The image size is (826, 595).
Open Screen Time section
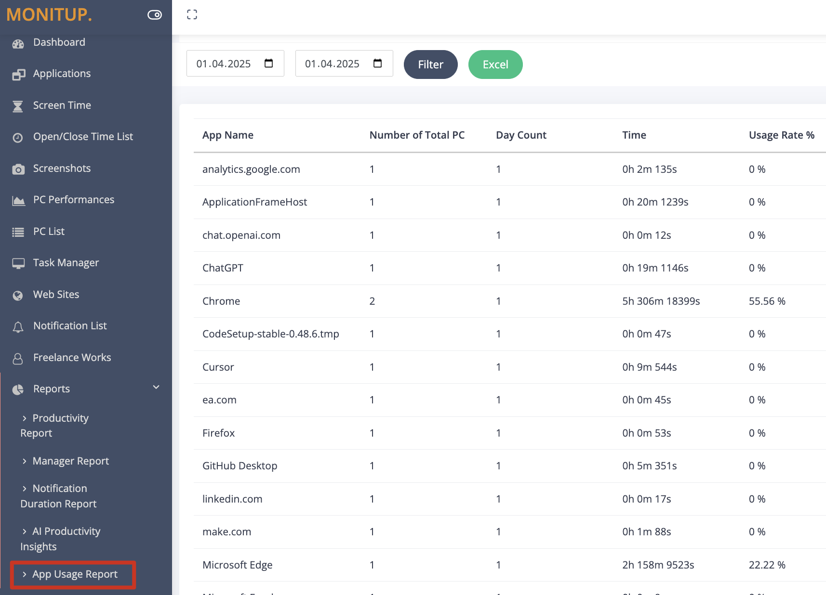coord(62,105)
